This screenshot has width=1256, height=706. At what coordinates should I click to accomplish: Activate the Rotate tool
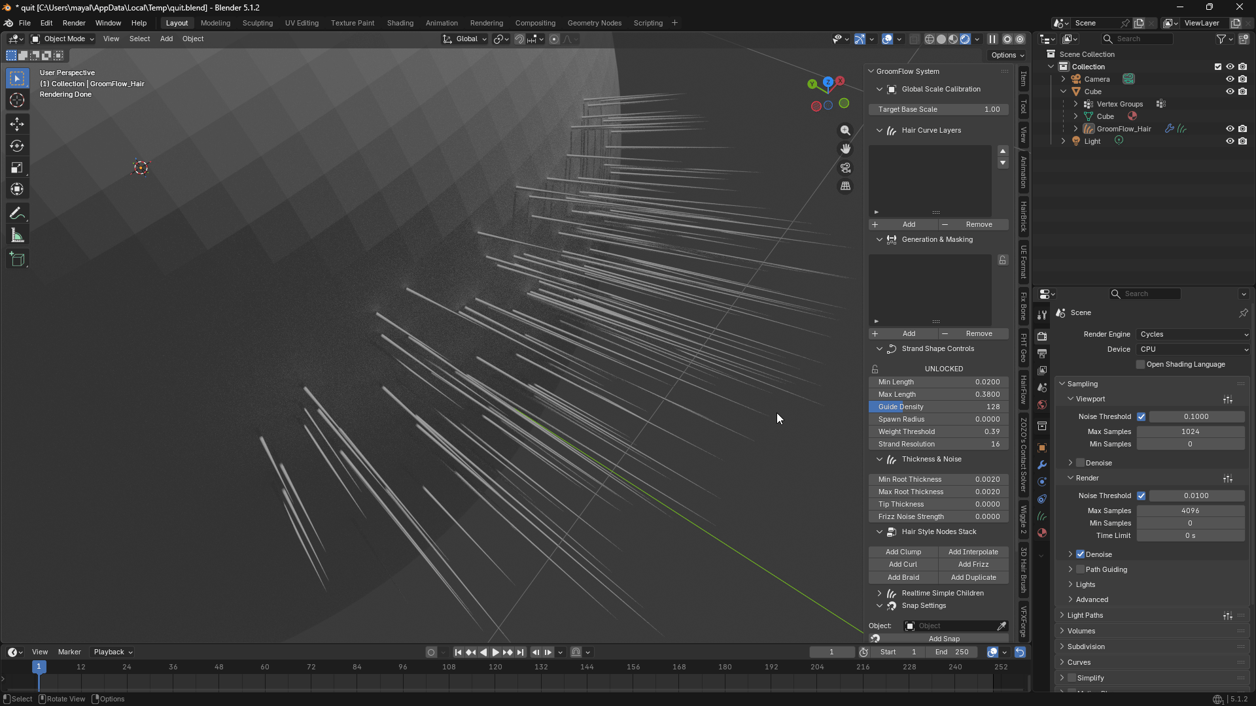click(18, 146)
